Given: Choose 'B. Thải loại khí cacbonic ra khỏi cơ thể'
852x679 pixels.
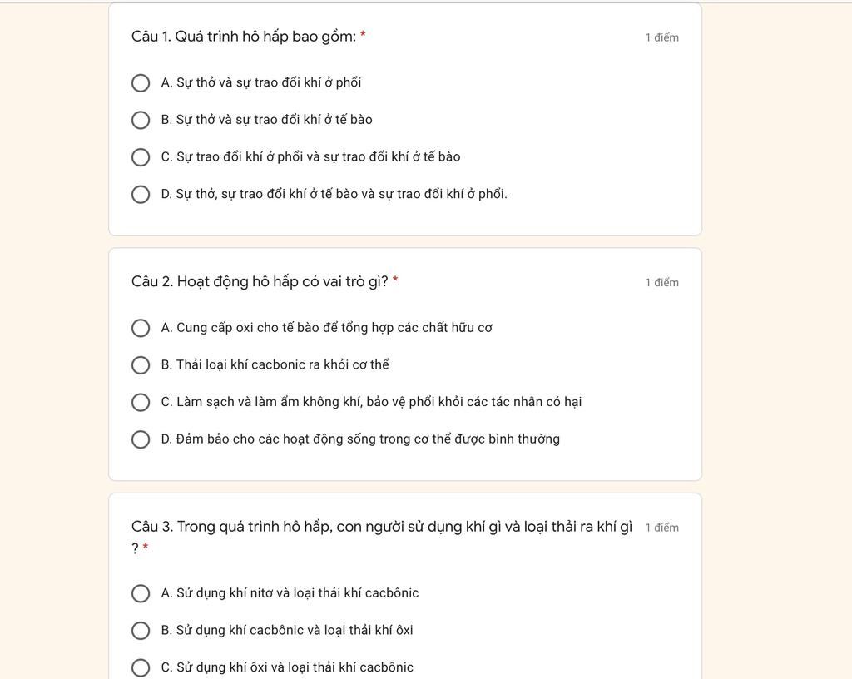Looking at the screenshot, I should (x=141, y=365).
